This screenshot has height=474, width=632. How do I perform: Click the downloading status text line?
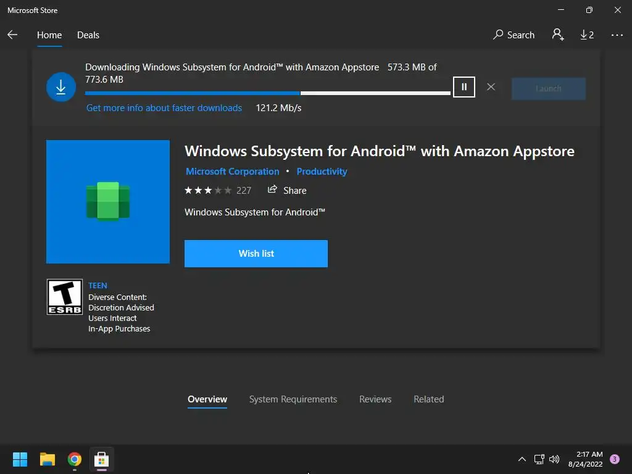(261, 73)
